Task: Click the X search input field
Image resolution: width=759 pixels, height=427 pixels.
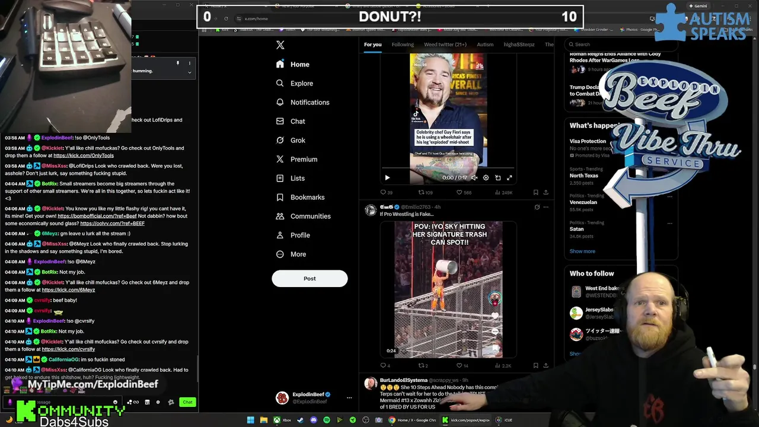Action: pyautogui.click(x=620, y=44)
